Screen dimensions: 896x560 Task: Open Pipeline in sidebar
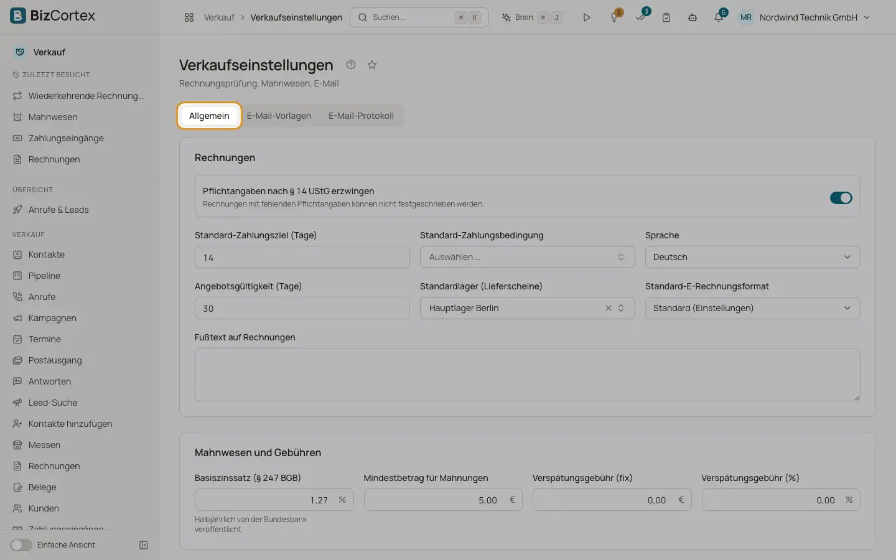80,276
